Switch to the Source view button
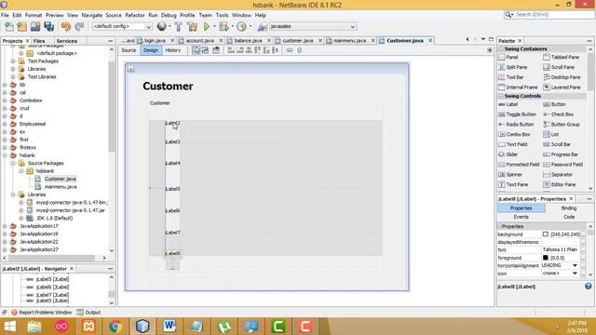Image resolution: width=596 pixels, height=335 pixels. pyautogui.click(x=129, y=50)
